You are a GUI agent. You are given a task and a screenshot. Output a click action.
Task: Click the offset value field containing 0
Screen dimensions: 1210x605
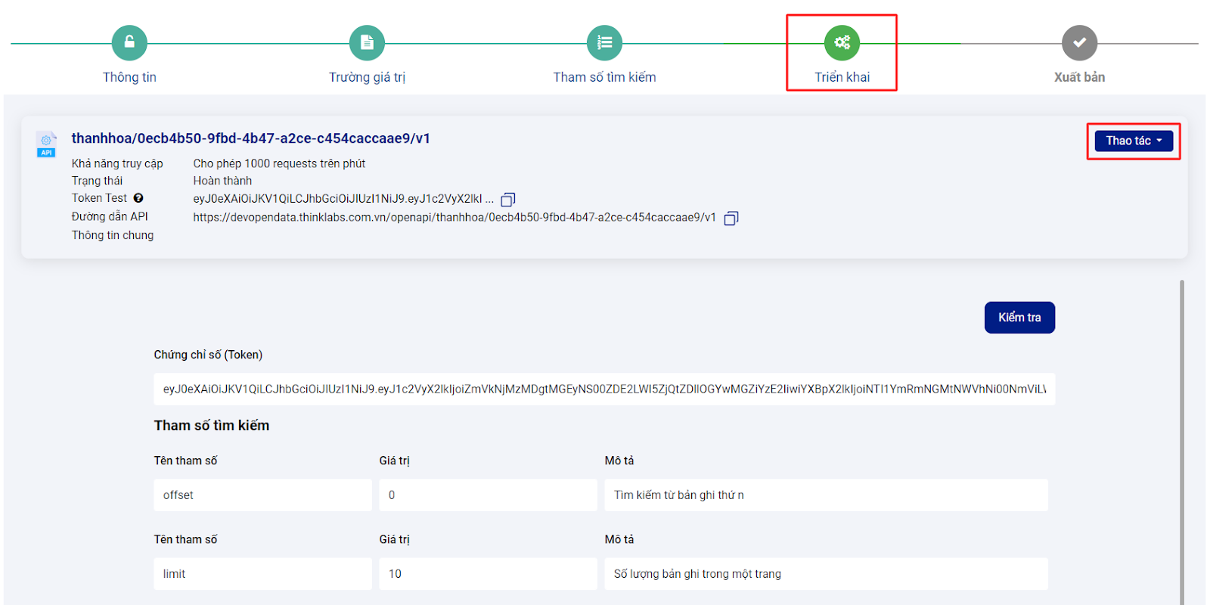[x=488, y=495]
